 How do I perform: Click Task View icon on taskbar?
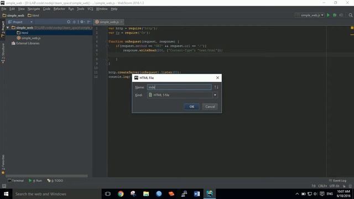108,194
